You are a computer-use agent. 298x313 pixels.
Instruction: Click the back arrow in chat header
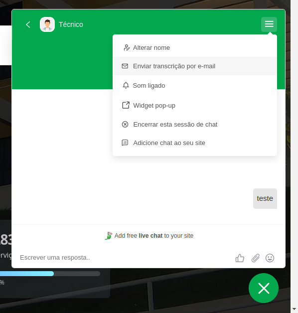(x=28, y=24)
